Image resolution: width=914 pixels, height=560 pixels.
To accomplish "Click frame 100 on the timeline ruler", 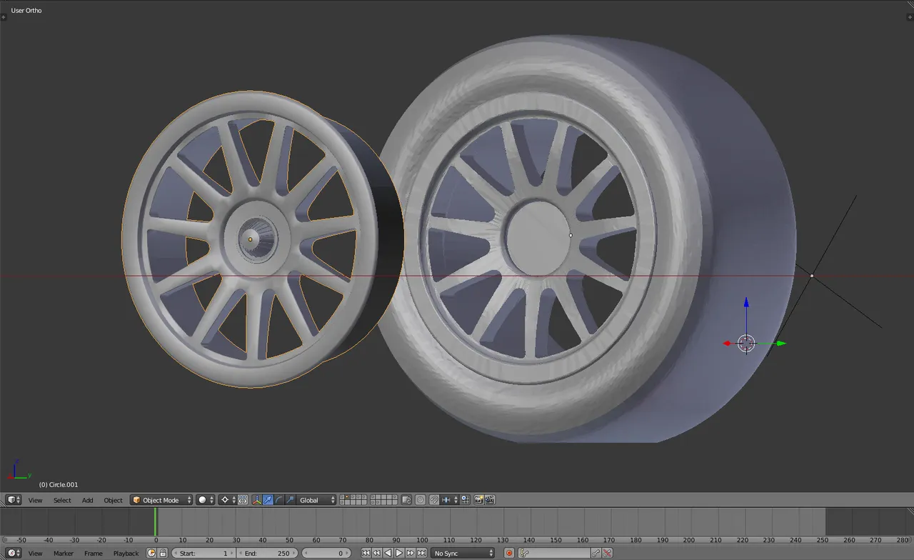I will coord(422,540).
